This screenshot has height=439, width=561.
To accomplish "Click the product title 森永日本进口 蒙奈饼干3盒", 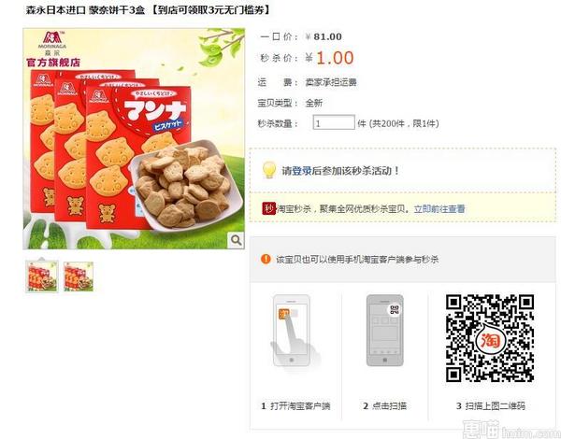I will coord(85,10).
